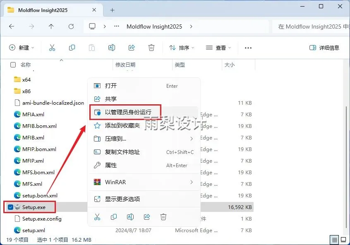Sort by the 修改日期 column header
This screenshot has width=350, height=245.
click(125, 65)
